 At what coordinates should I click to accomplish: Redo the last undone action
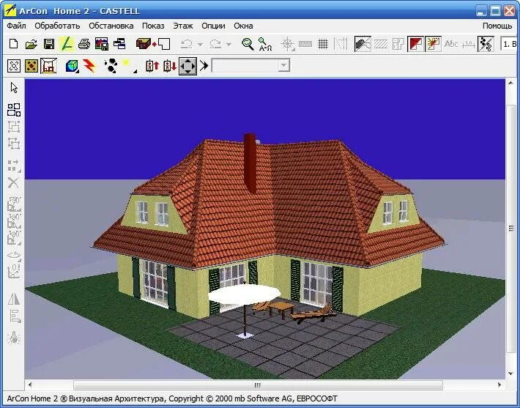(x=215, y=44)
